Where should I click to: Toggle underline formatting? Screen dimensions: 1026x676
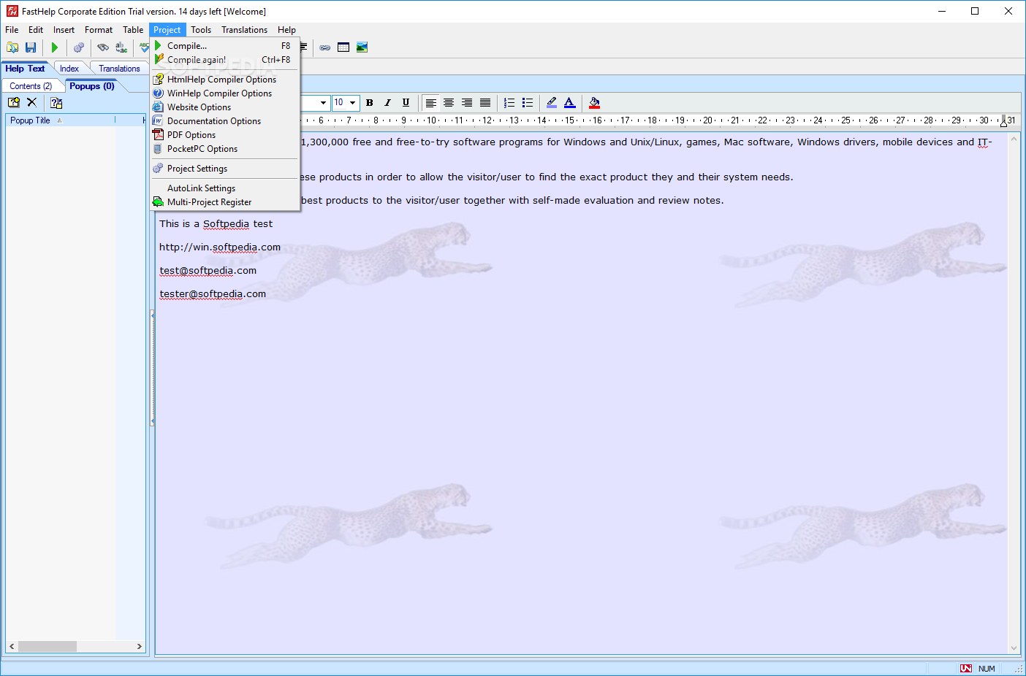pos(406,103)
